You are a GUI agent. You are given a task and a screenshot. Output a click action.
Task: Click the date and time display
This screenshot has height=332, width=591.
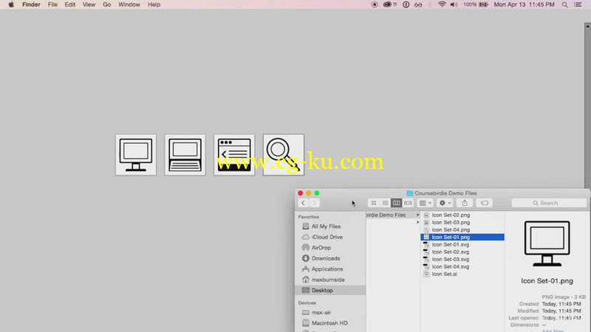(524, 4)
